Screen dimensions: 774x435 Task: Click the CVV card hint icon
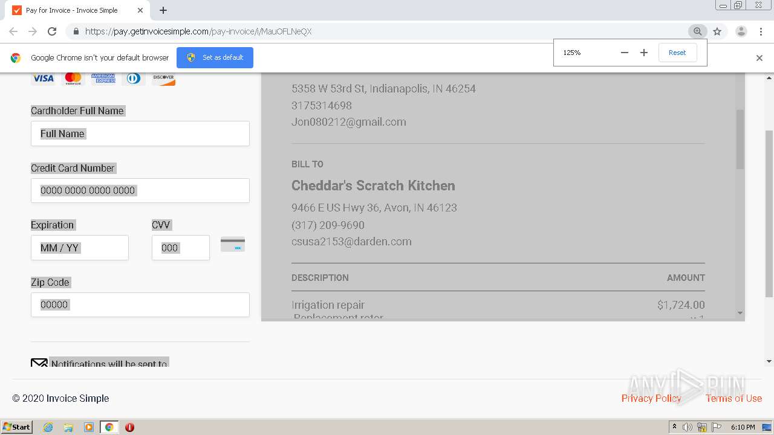click(233, 244)
